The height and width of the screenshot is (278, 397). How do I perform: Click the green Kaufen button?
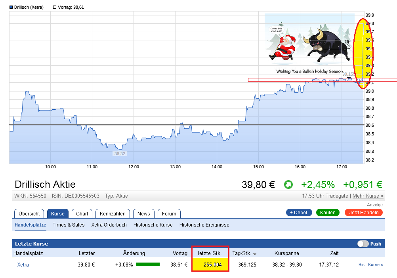[328, 213]
